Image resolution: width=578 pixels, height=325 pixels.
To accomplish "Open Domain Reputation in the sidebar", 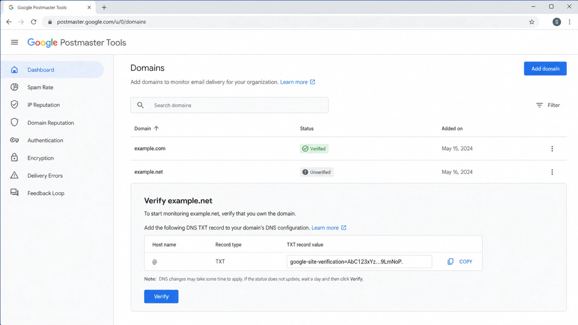I will point(52,122).
